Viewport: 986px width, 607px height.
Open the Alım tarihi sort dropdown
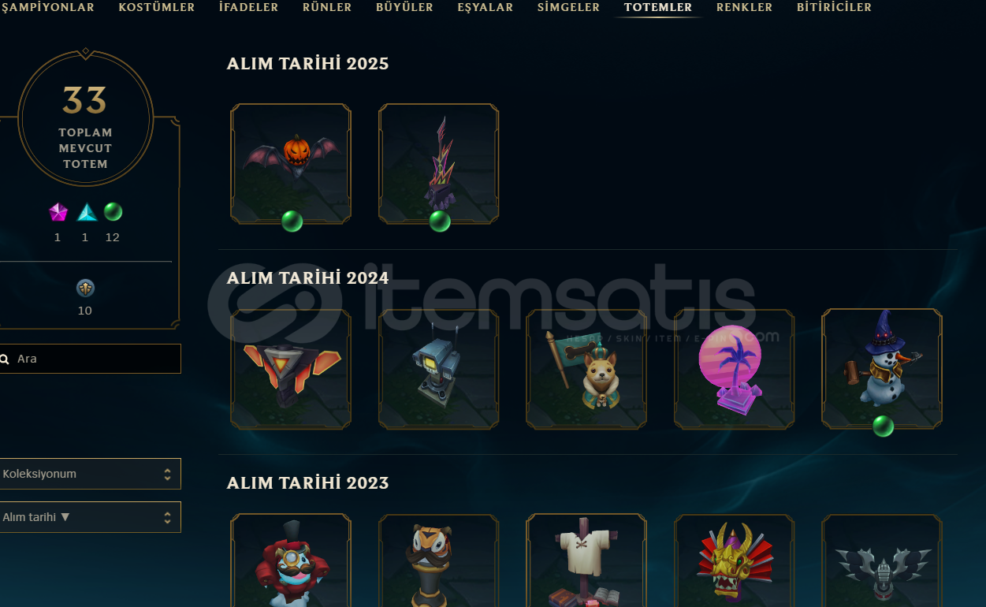tap(90, 517)
